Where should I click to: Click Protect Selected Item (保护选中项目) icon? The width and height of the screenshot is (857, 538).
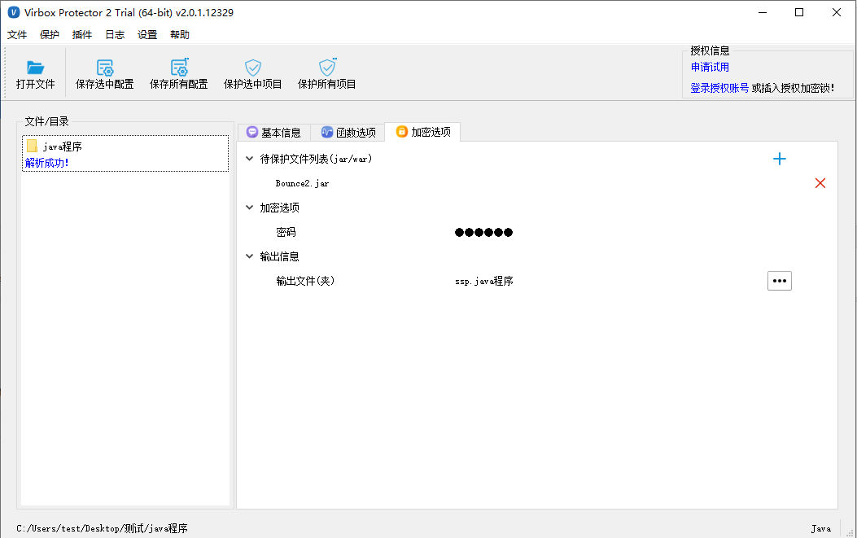click(252, 68)
